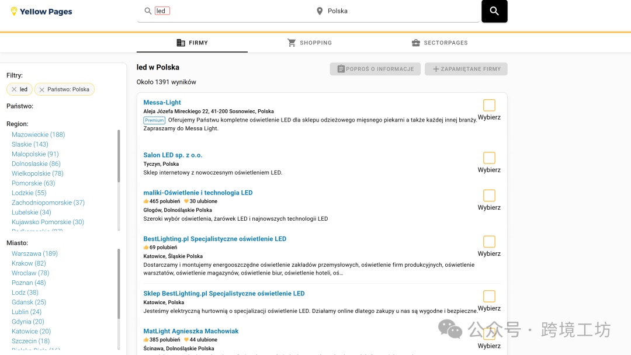Click the heart icon next to 30 ulubione
Image resolution: width=631 pixels, height=355 pixels.
[x=186, y=201]
